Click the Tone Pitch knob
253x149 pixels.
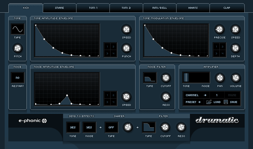pos(18,48)
